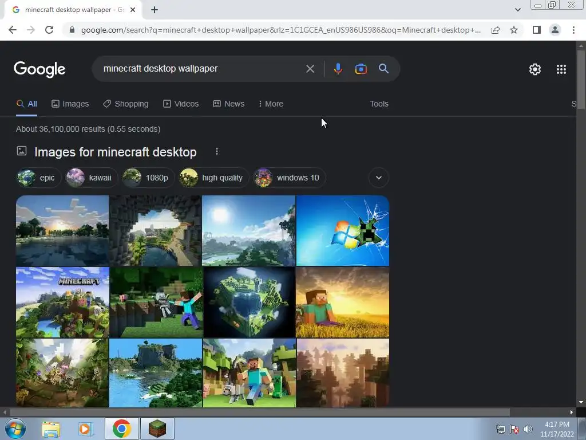586x440 pixels.
Task: Click the horizontal scrollbar right arrow
Action: click(572, 412)
